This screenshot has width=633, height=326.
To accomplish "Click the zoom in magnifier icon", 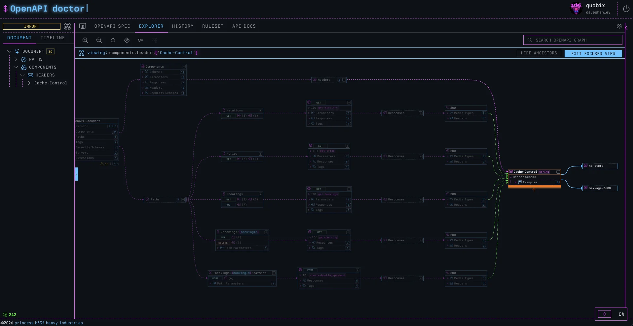I will pos(85,40).
